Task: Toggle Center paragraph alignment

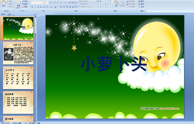Action: click(64, 7)
